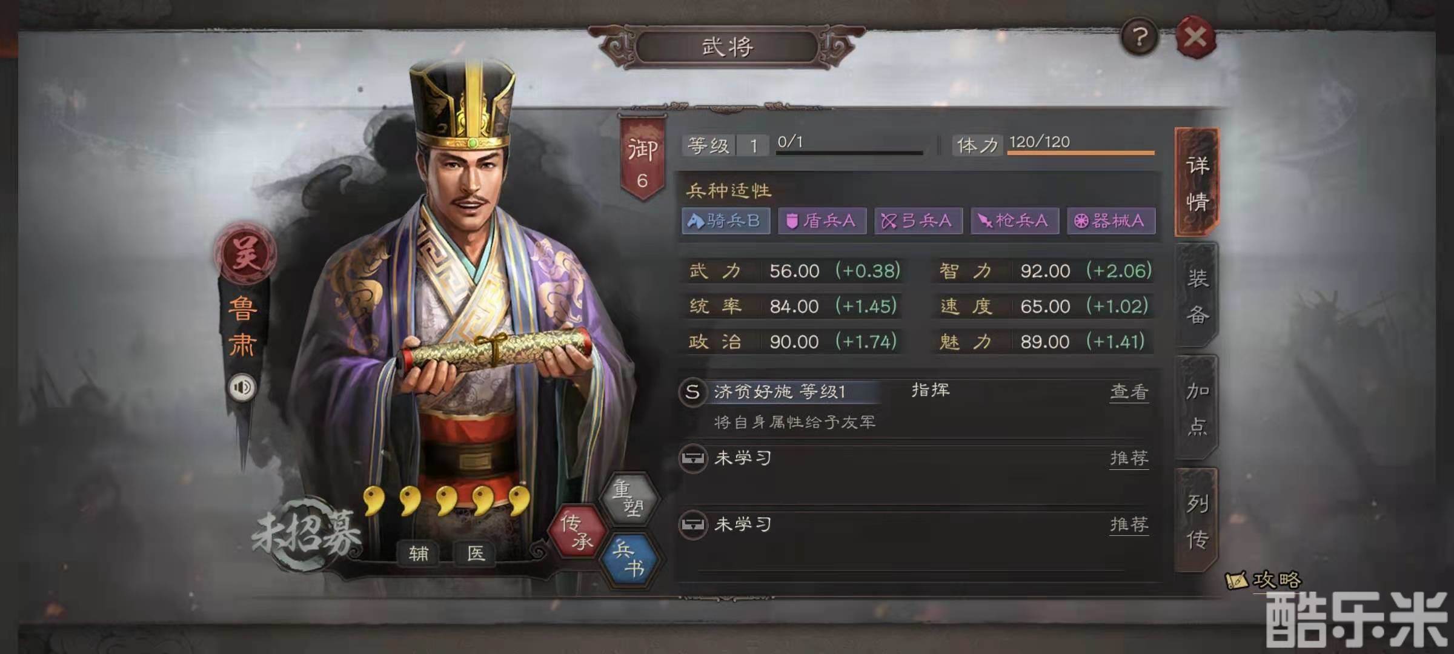The width and height of the screenshot is (1454, 654).
Task: Select the 盾兵A troop aptitude chip
Action: coord(822,221)
